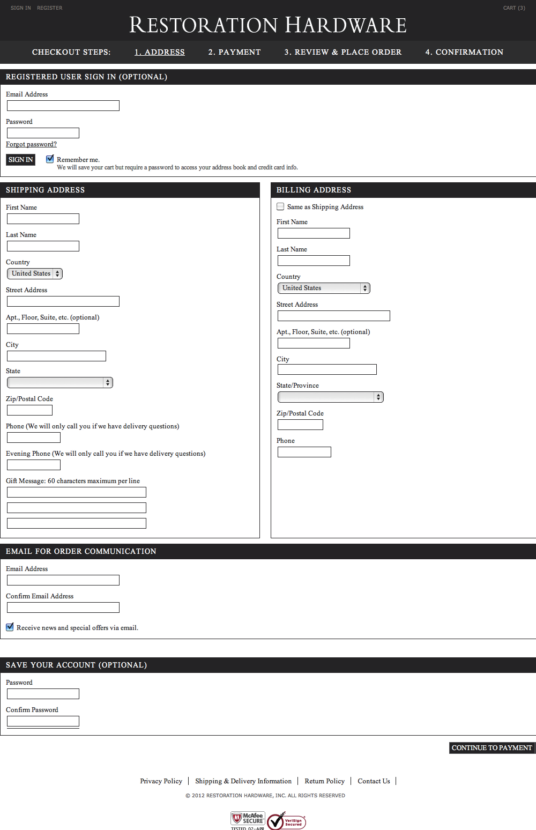View the Return Policy
This screenshot has height=830, width=536.
click(324, 781)
